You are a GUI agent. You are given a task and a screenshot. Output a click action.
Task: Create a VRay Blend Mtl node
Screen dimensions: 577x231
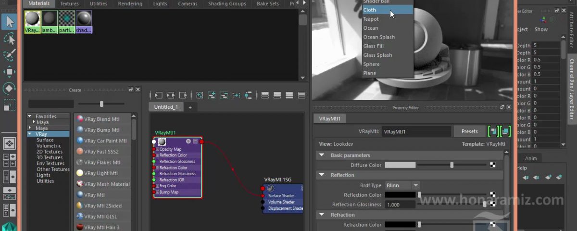102,119
